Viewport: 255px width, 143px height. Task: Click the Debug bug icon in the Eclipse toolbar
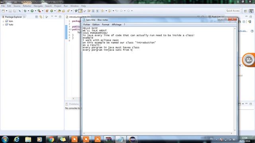25,11
